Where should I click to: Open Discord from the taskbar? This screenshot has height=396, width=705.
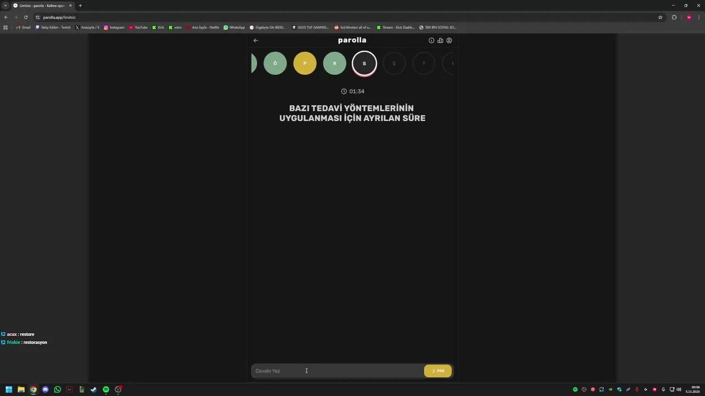[45, 389]
